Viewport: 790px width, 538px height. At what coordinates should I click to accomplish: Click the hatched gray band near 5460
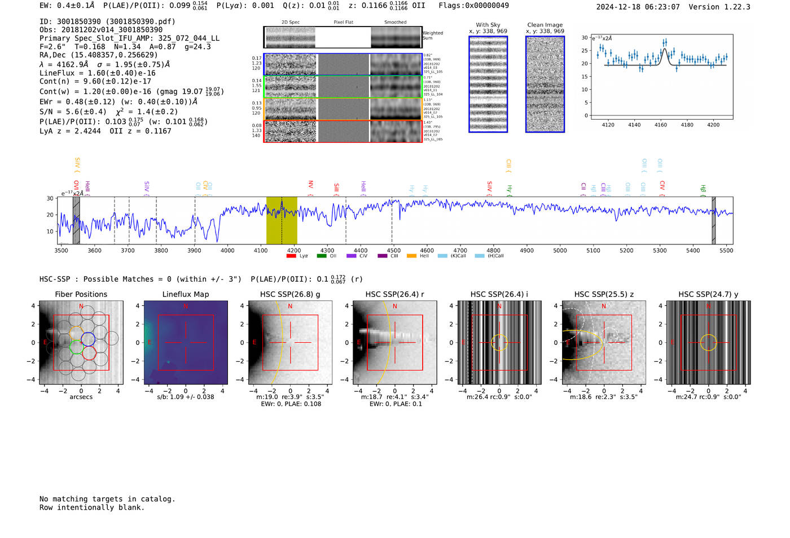714,220
